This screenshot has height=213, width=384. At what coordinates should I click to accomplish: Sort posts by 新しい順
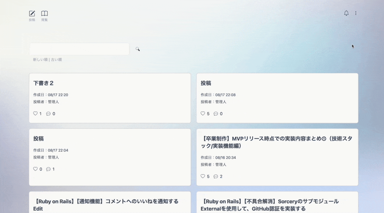point(40,60)
